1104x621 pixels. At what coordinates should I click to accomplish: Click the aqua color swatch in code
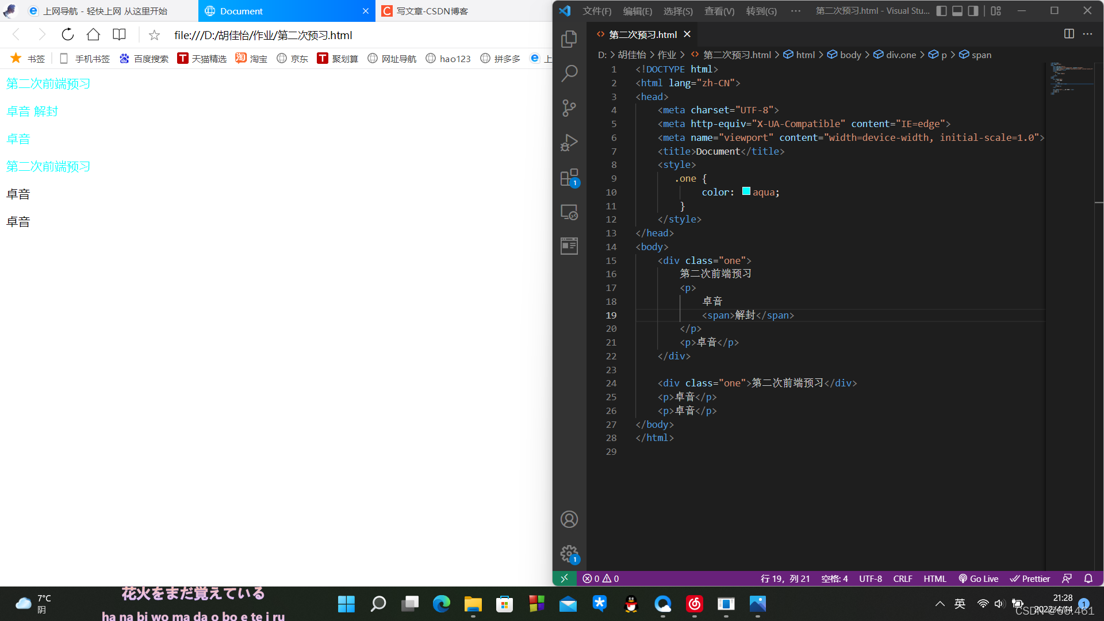tap(746, 191)
